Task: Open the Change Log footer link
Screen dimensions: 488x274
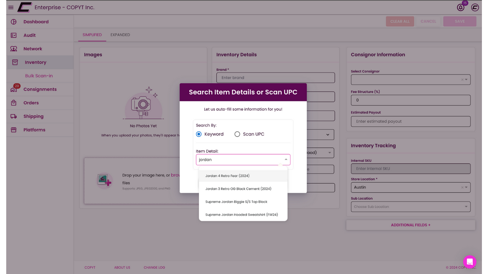Action: (154, 268)
